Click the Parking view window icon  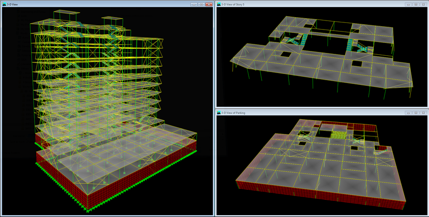[219, 113]
